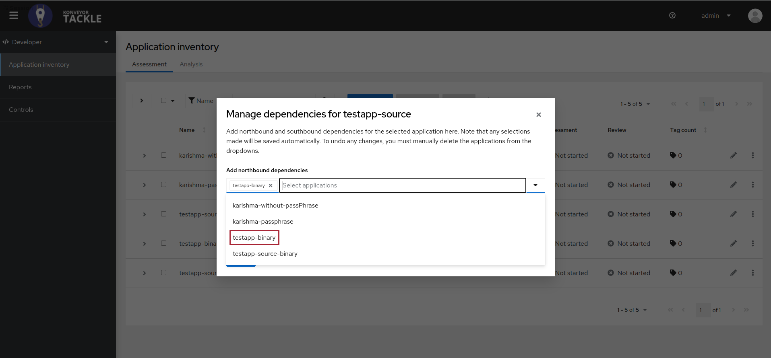Open the hamburger navigation menu

tap(14, 15)
